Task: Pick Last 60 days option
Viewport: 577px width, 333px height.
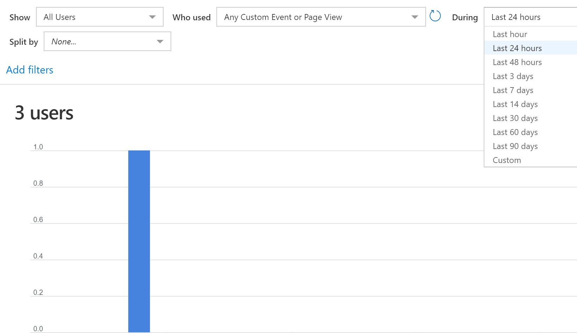Action: [515, 132]
